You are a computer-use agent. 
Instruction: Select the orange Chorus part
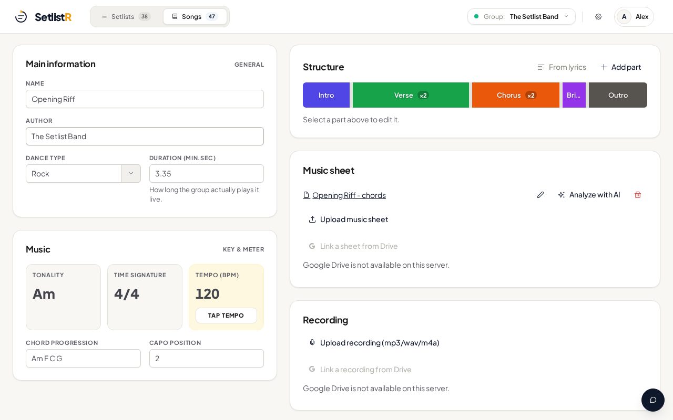point(516,95)
